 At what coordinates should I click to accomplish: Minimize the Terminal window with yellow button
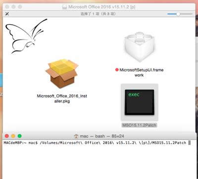pyautogui.click(x=13, y=136)
